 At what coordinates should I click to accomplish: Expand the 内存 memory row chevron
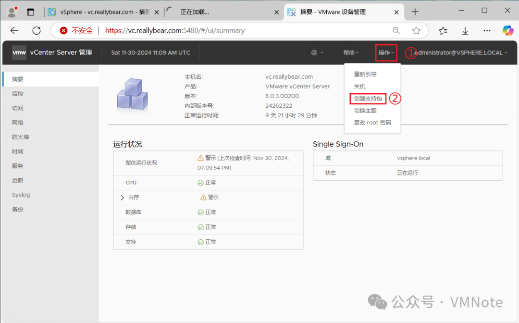pyautogui.click(x=122, y=198)
